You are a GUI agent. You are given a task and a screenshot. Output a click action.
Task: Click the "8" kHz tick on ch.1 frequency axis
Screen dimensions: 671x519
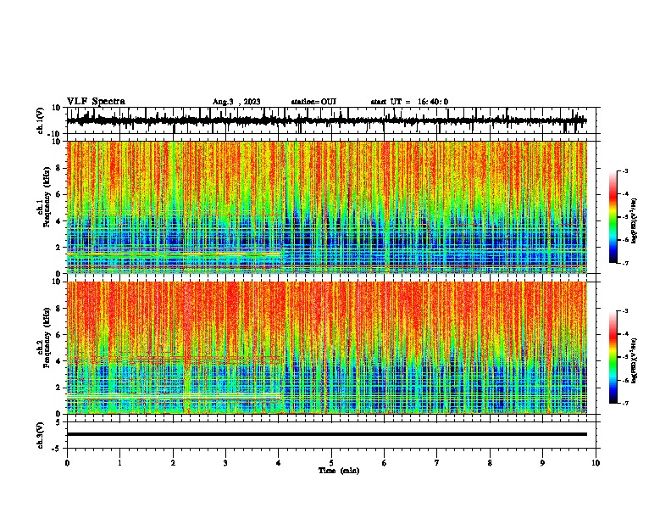coord(58,168)
